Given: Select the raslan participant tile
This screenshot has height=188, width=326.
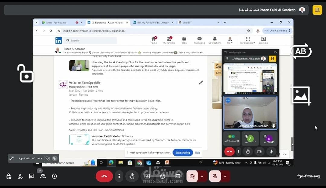Looking at the screenshot, I should tap(269, 138).
